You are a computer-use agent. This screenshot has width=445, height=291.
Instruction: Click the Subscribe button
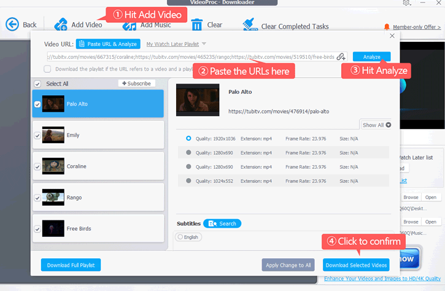(x=136, y=83)
